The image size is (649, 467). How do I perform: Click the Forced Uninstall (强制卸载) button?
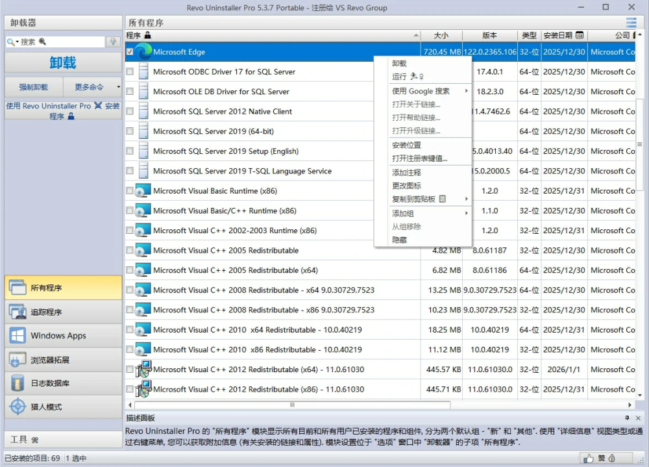point(33,87)
